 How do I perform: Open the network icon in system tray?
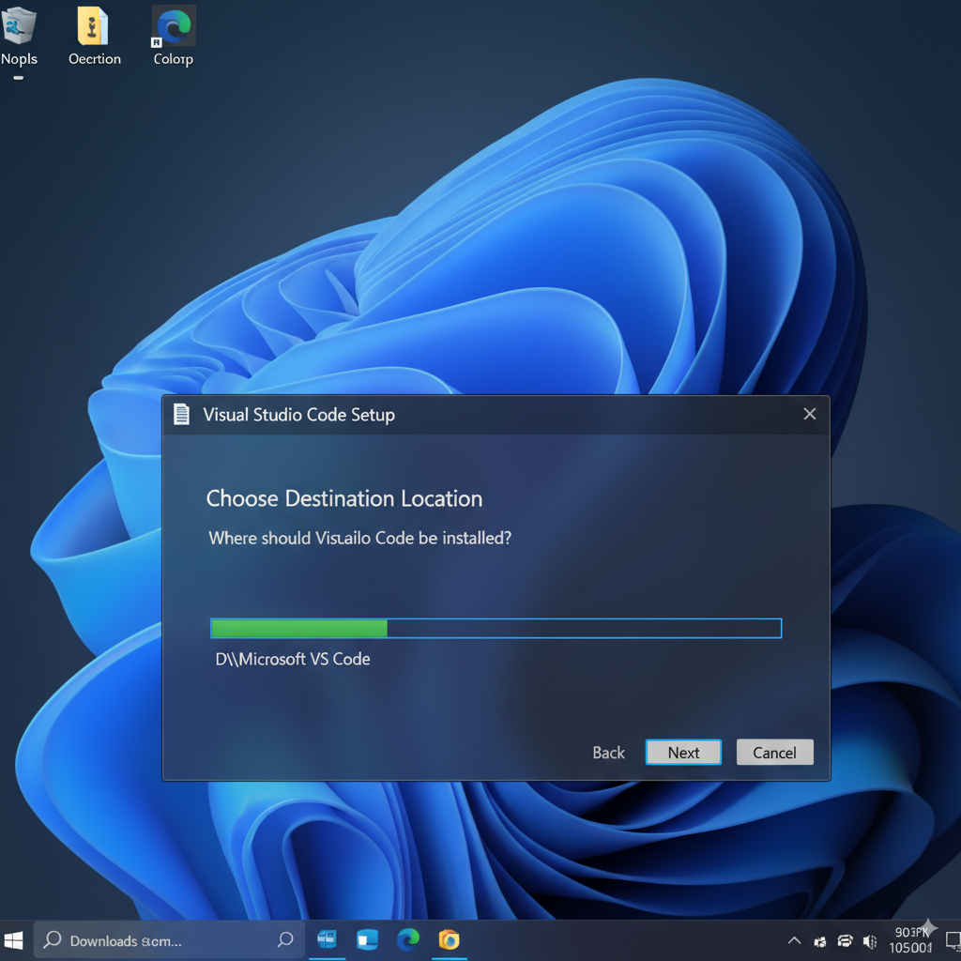pos(846,940)
